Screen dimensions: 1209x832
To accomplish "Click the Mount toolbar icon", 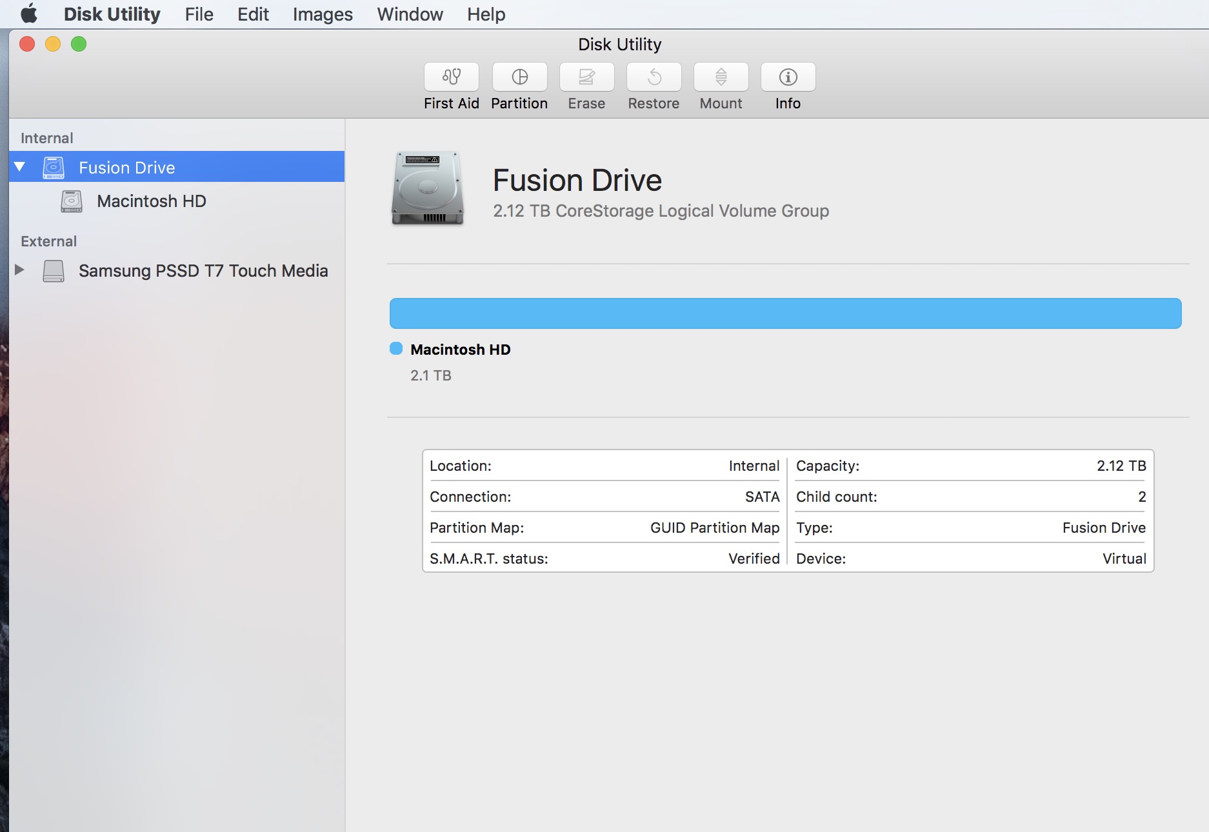I will pyautogui.click(x=721, y=77).
